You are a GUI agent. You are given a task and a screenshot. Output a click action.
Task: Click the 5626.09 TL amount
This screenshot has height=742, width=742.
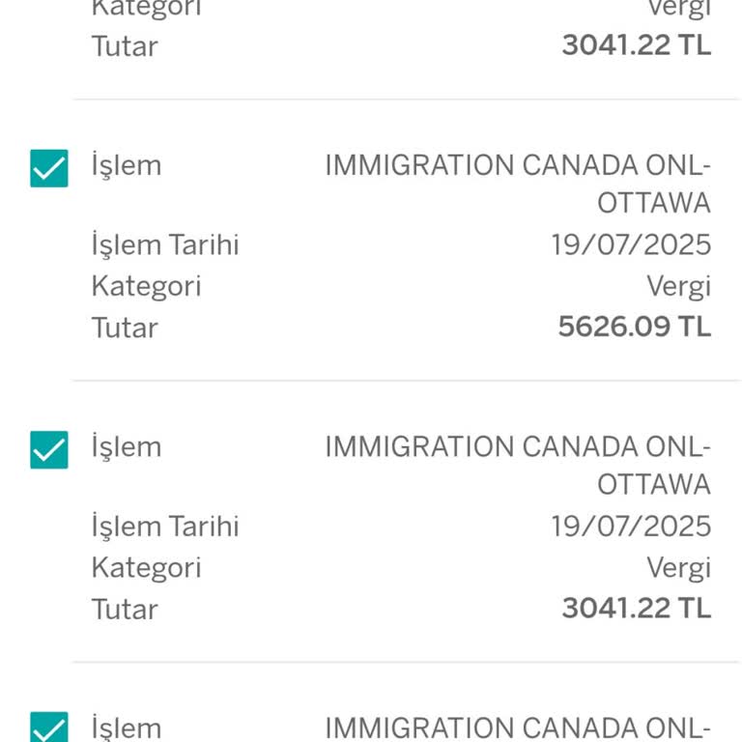634,327
